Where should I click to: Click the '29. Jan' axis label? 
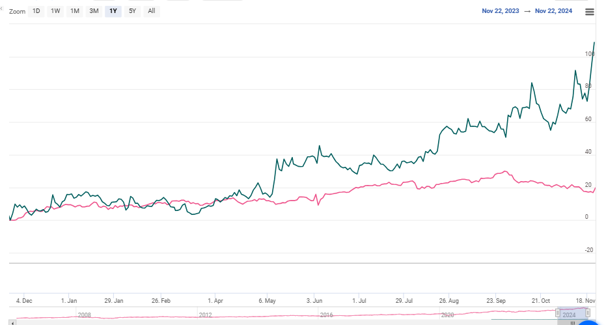[x=114, y=301]
